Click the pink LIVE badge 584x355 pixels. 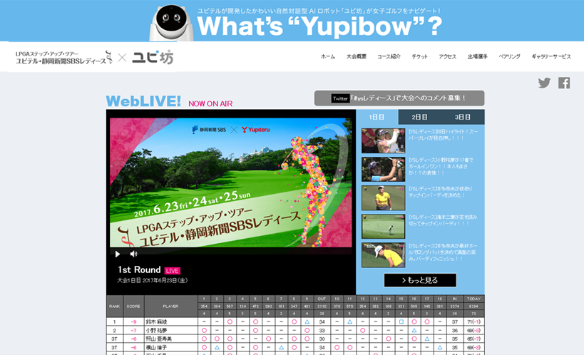tap(172, 271)
